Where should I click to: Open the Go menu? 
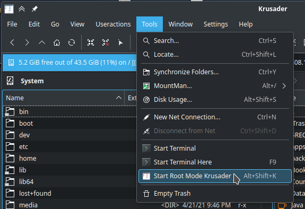coord(55,24)
